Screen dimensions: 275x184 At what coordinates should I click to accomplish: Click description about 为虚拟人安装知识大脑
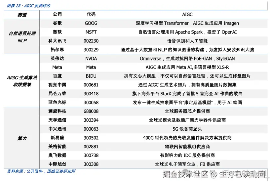click(187, 50)
